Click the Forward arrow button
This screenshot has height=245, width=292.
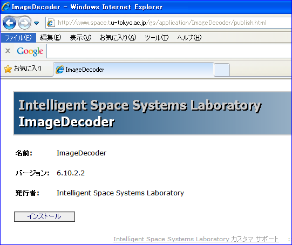coord(25,23)
